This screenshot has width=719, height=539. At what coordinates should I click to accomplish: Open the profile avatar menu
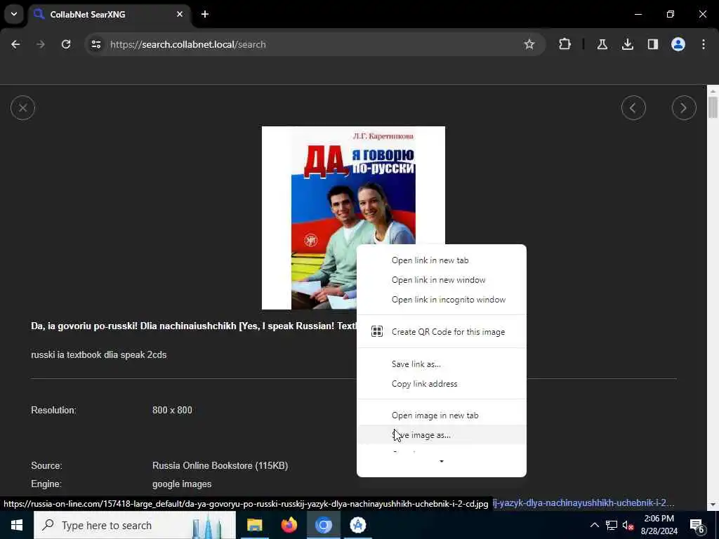678,44
